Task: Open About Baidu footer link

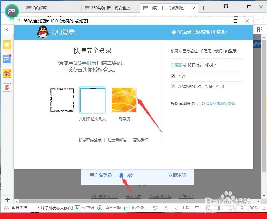Action: [x=160, y=196]
